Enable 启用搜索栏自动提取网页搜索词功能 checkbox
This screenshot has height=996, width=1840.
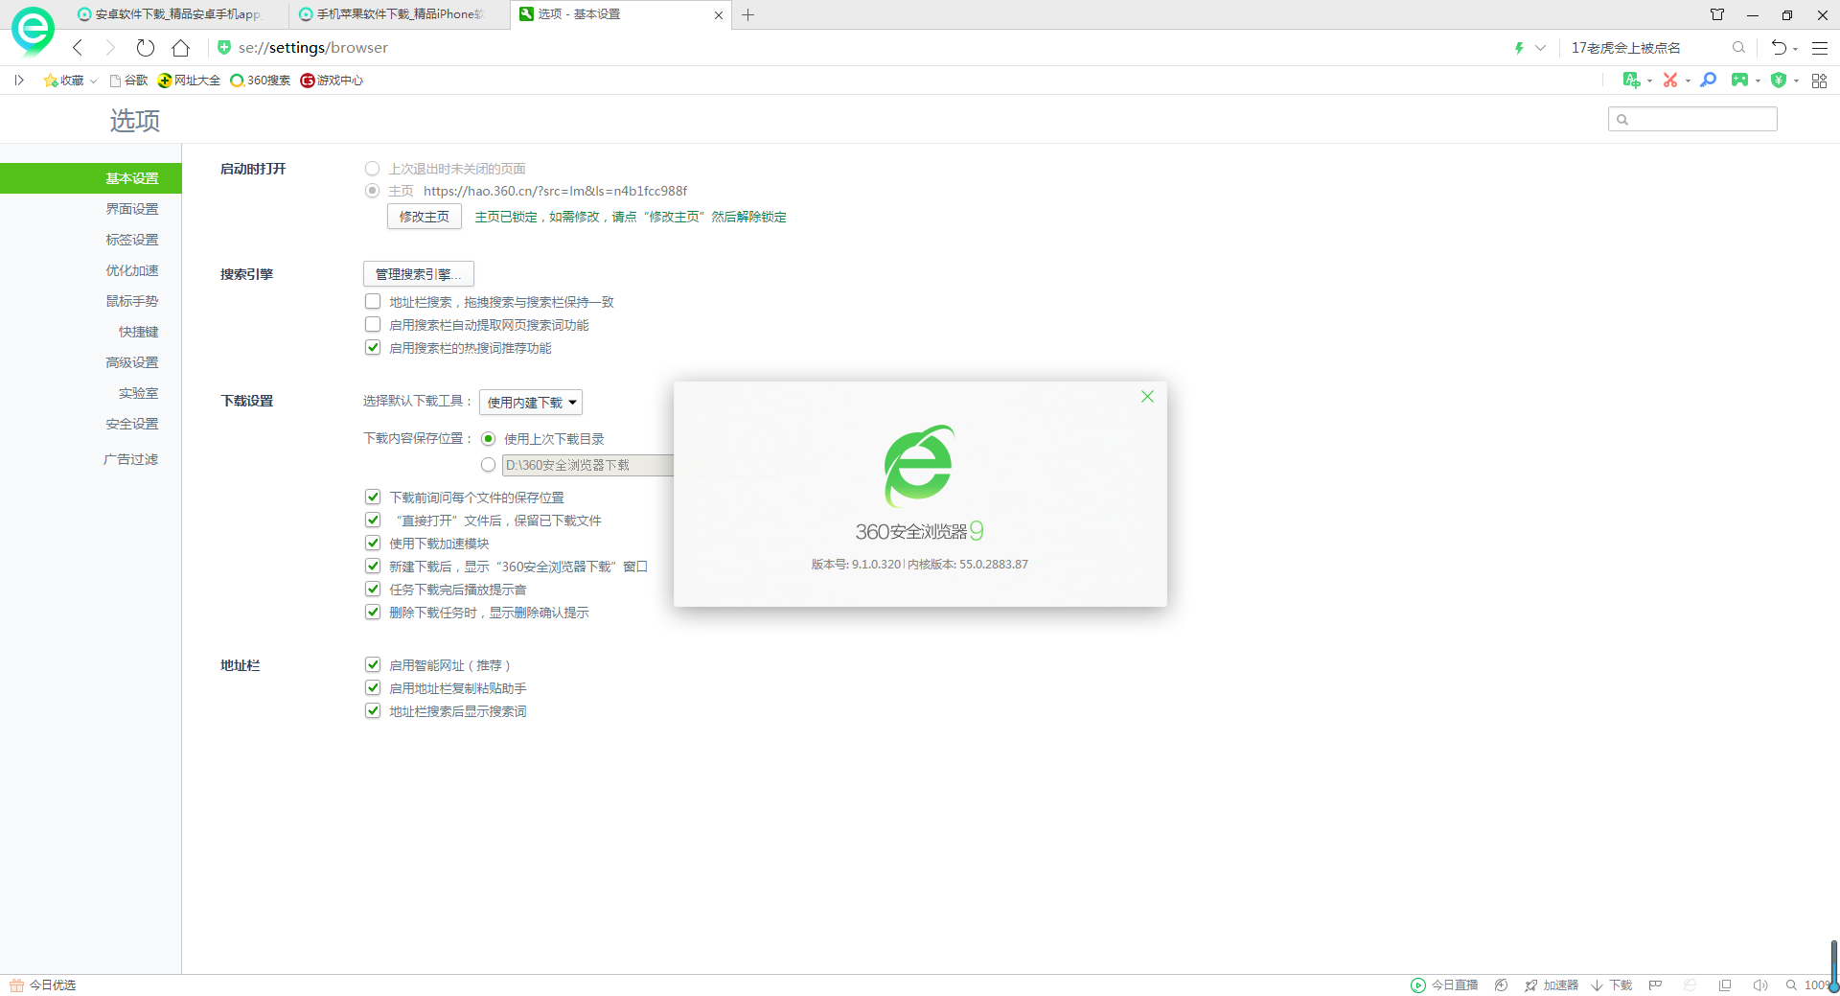(373, 325)
